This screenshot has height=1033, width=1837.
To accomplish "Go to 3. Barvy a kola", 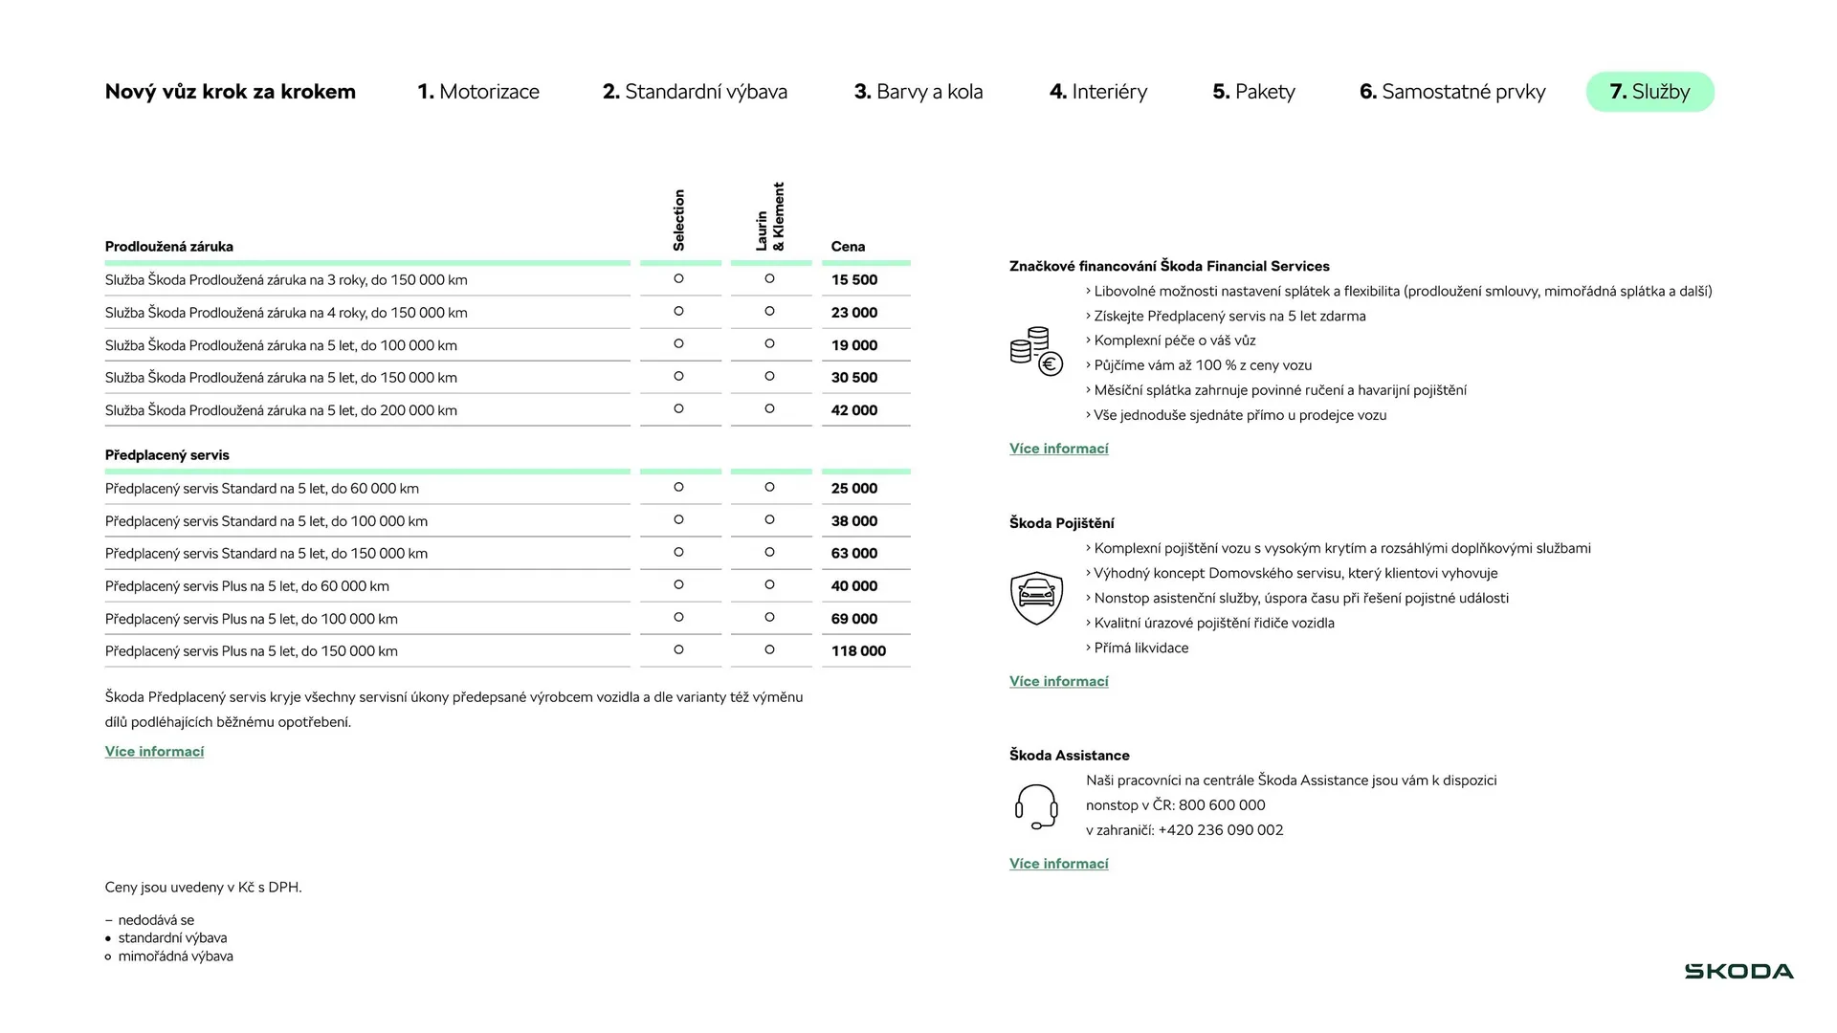I will pos(918,92).
